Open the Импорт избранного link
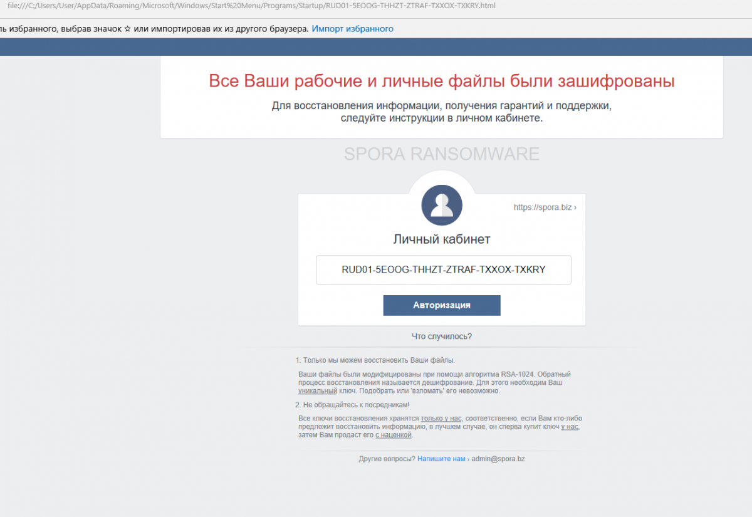This screenshot has width=752, height=517. point(353,29)
